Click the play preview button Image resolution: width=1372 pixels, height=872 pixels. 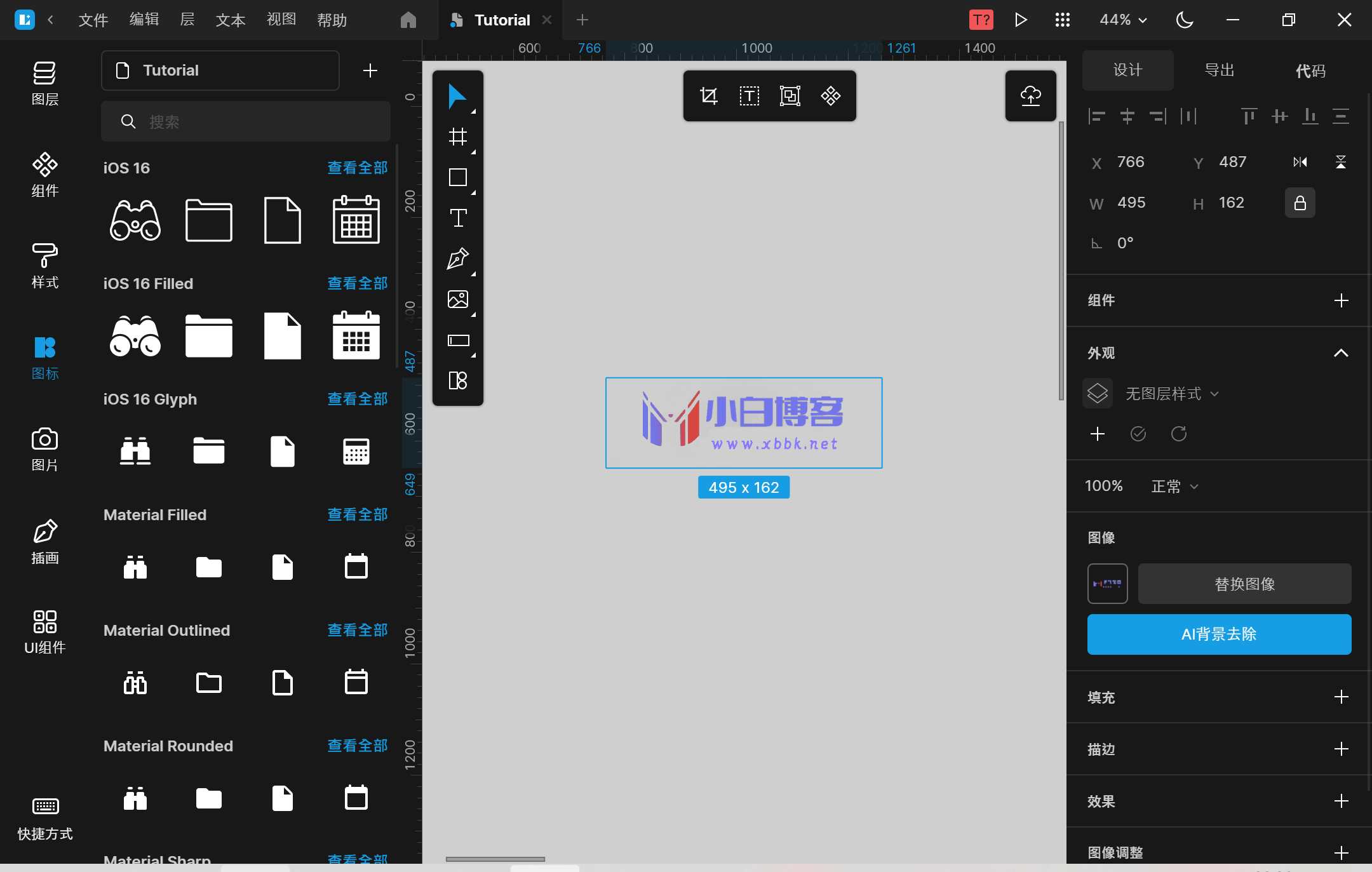(1021, 20)
